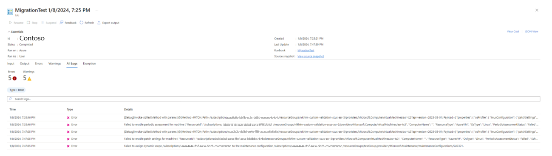Collapse the Essentials section

point(15,31)
